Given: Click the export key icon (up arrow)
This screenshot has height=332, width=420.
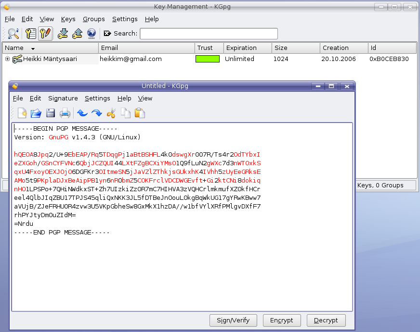Looking at the screenshot, I should coord(77,34).
